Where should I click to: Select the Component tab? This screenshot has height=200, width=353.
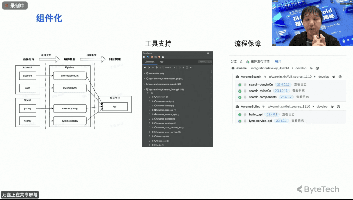(150, 61)
